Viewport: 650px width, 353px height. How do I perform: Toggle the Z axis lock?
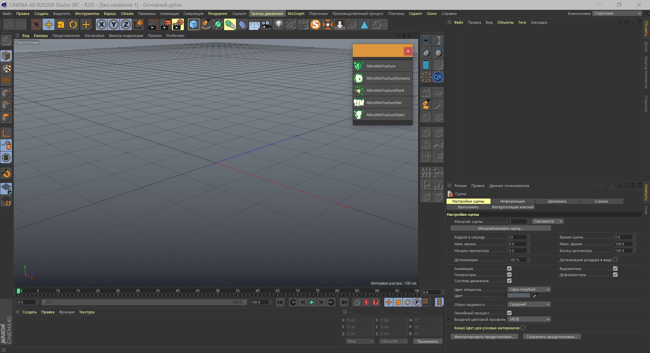(x=126, y=24)
